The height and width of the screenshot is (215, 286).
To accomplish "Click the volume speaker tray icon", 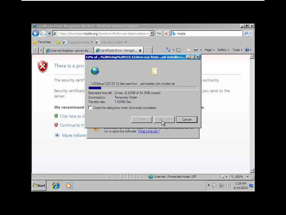I will click(x=228, y=186).
